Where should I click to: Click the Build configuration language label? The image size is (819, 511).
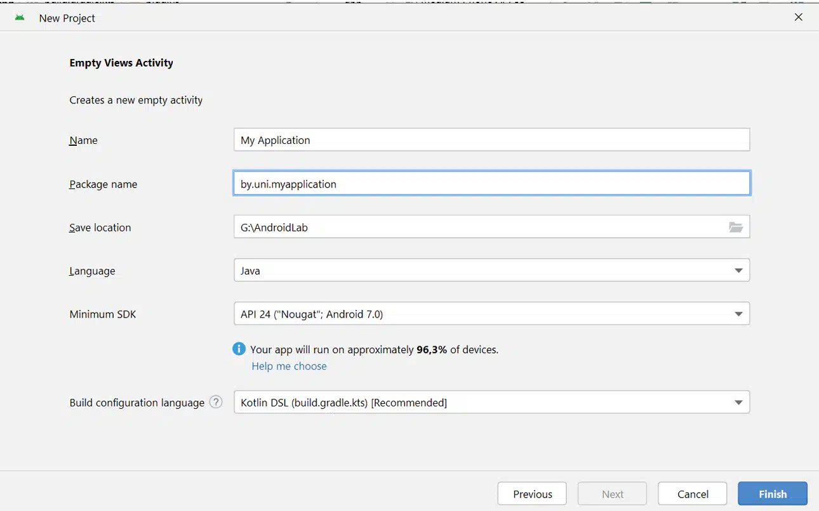[137, 403]
